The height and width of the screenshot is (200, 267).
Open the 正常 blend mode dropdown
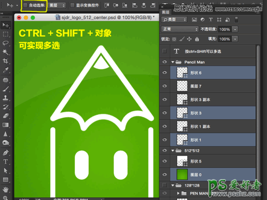point(180,29)
